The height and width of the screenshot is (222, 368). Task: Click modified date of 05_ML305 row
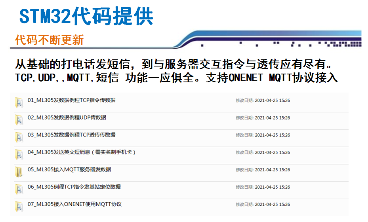pyautogui.click(x=263, y=170)
